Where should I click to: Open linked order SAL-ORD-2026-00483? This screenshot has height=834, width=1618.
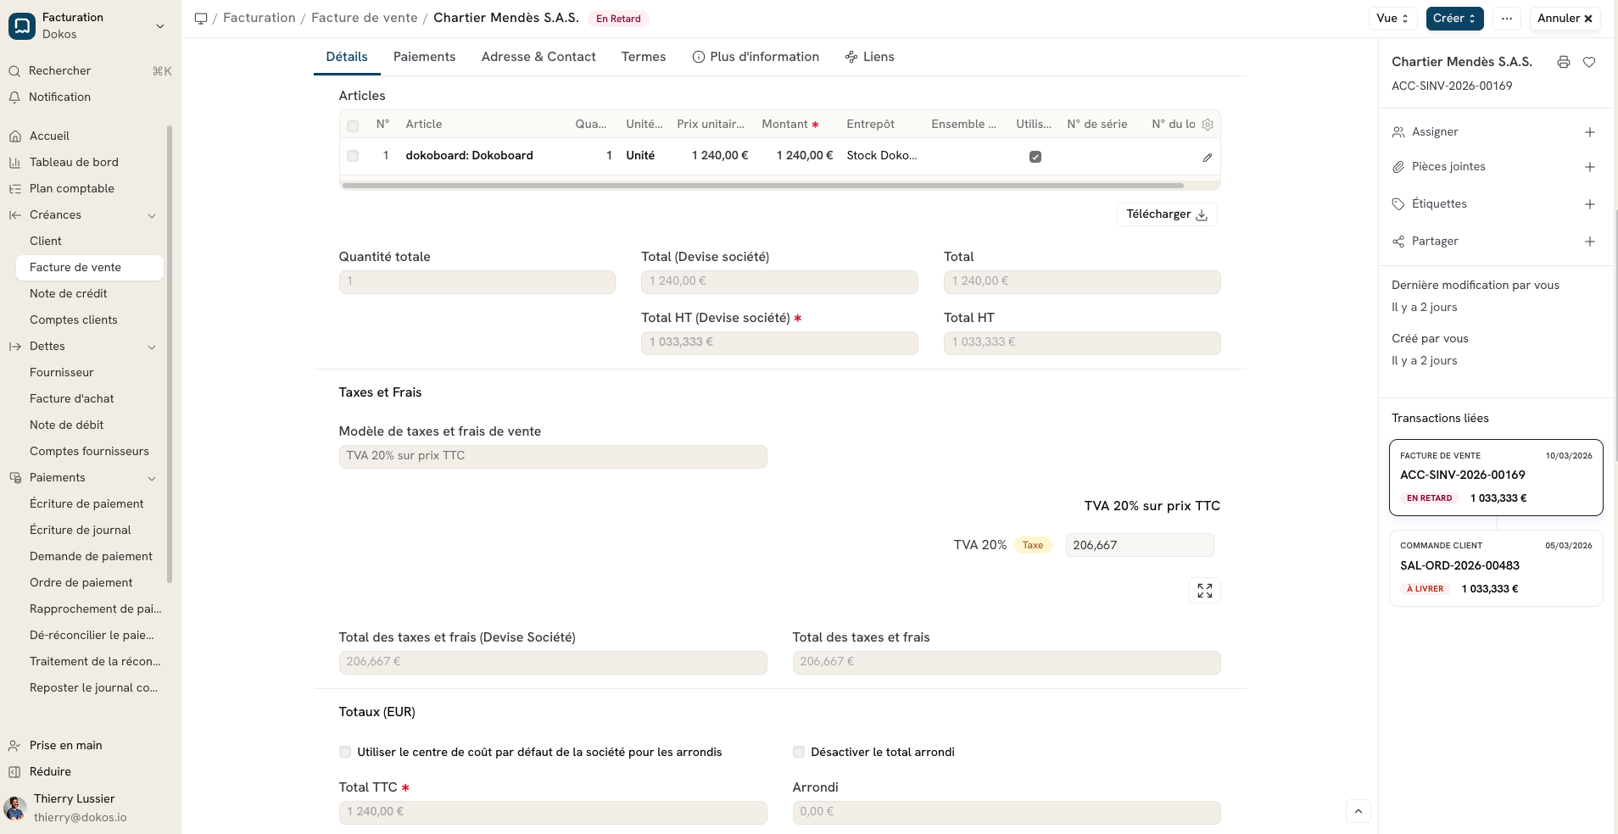pyautogui.click(x=1459, y=565)
